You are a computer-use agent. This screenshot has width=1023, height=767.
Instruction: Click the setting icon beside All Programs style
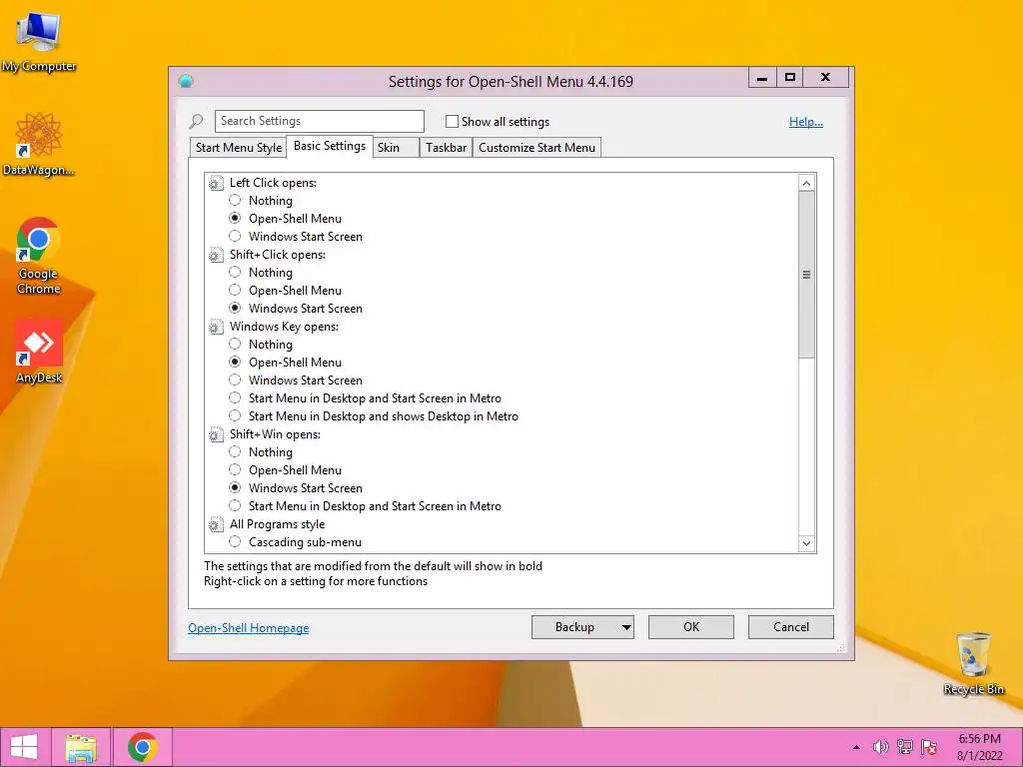(216, 524)
